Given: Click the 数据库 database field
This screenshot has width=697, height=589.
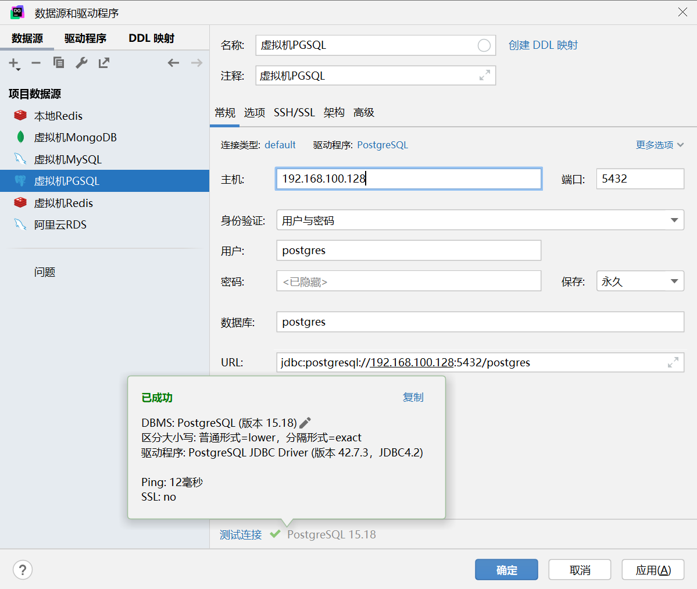Looking at the screenshot, I should (x=480, y=322).
